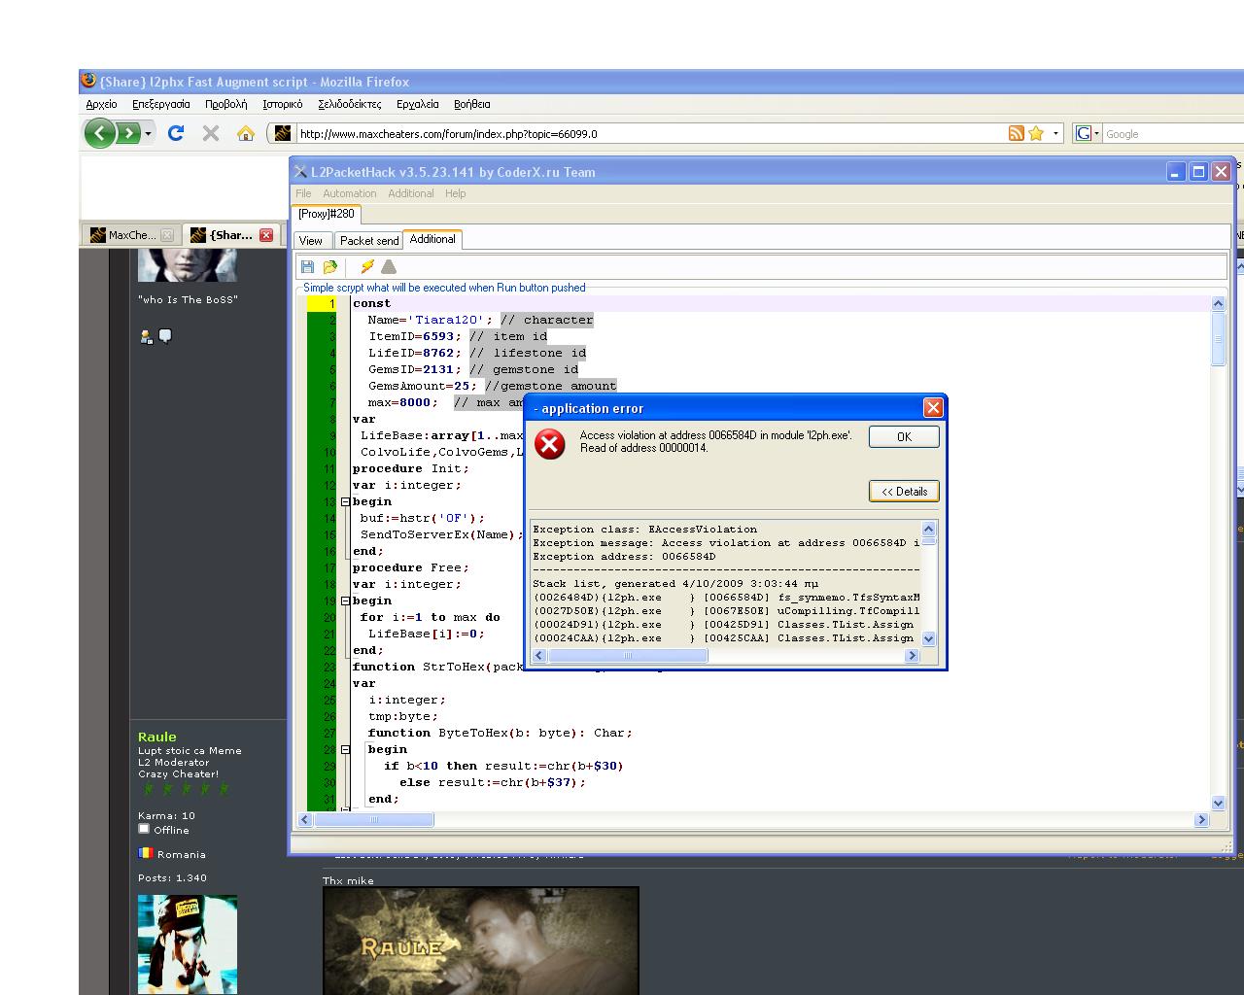Click the line 1 gutter marker
The image size is (1244, 995).
click(322, 303)
